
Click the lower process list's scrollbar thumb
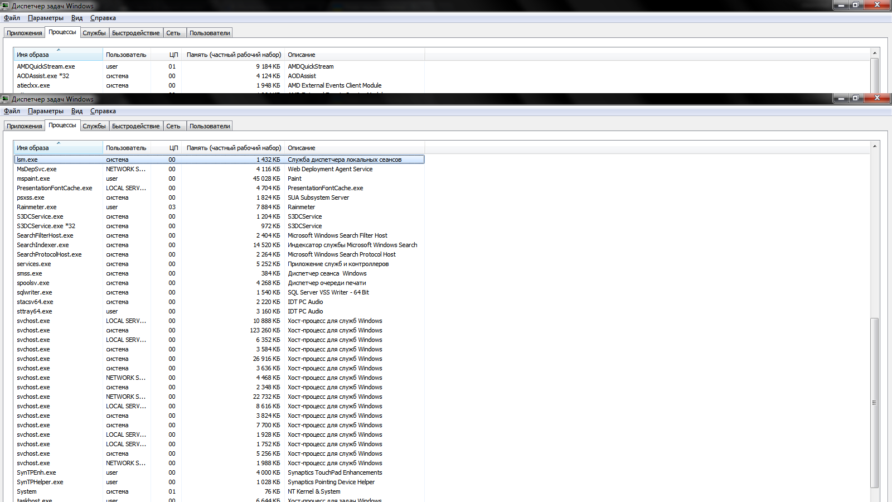pyautogui.click(x=874, y=402)
